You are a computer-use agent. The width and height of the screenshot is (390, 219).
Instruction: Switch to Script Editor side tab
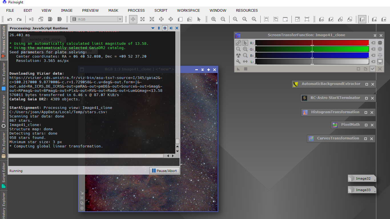click(4, 175)
